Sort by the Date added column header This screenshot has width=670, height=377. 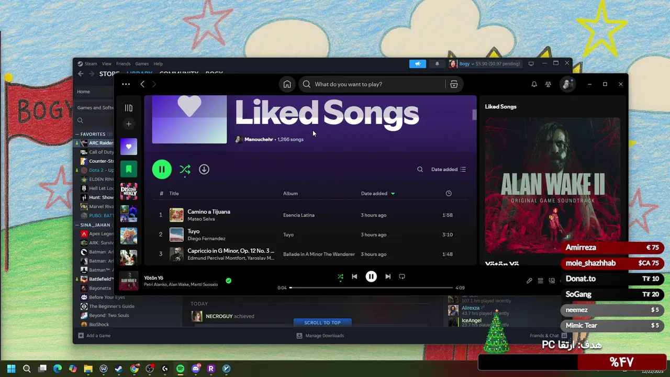[378, 194]
